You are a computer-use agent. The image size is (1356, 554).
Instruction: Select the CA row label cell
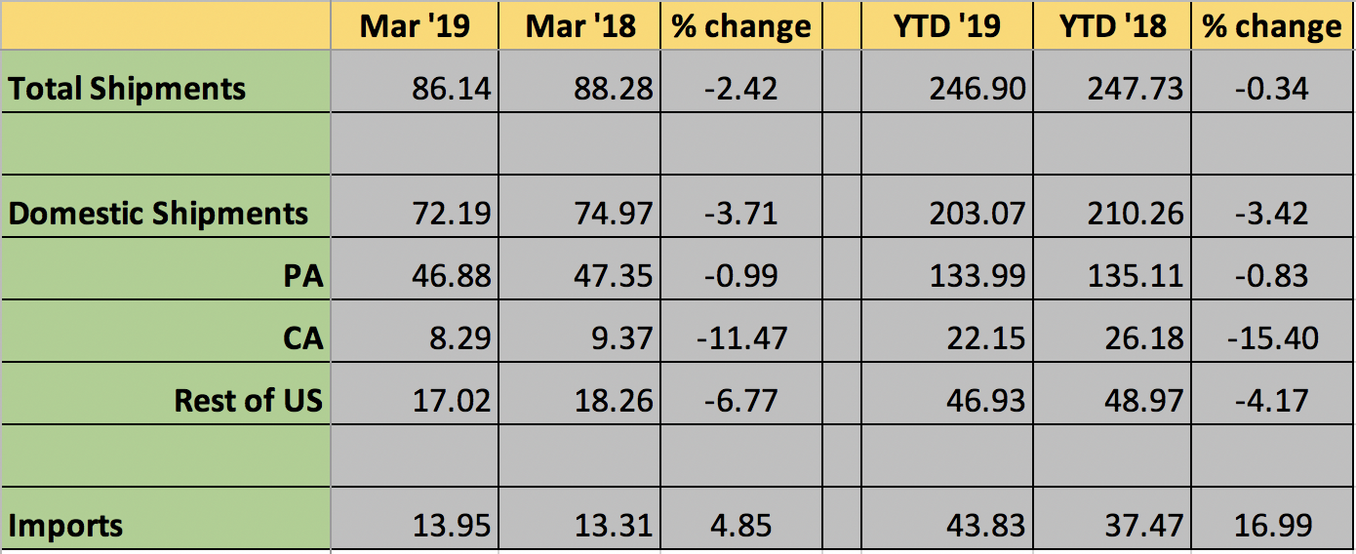(302, 338)
